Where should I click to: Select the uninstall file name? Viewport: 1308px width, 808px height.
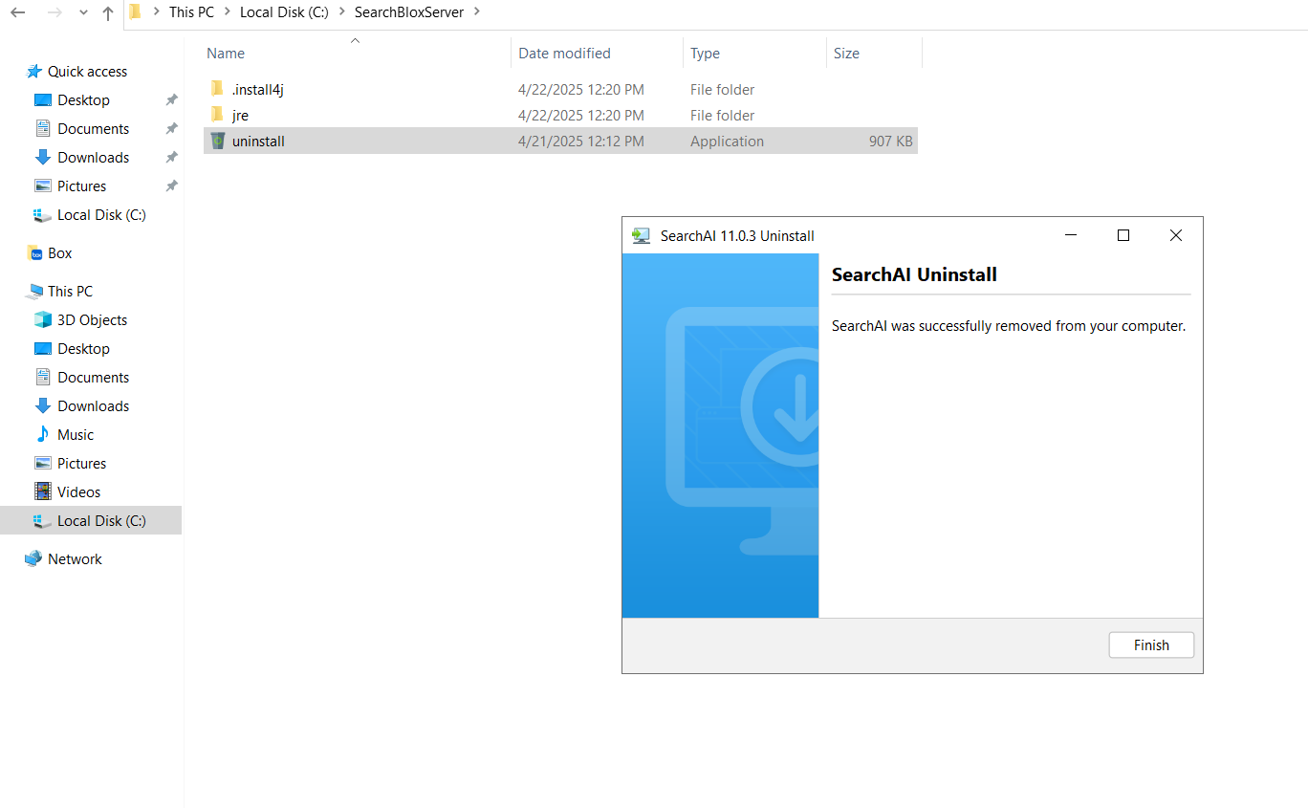click(258, 142)
